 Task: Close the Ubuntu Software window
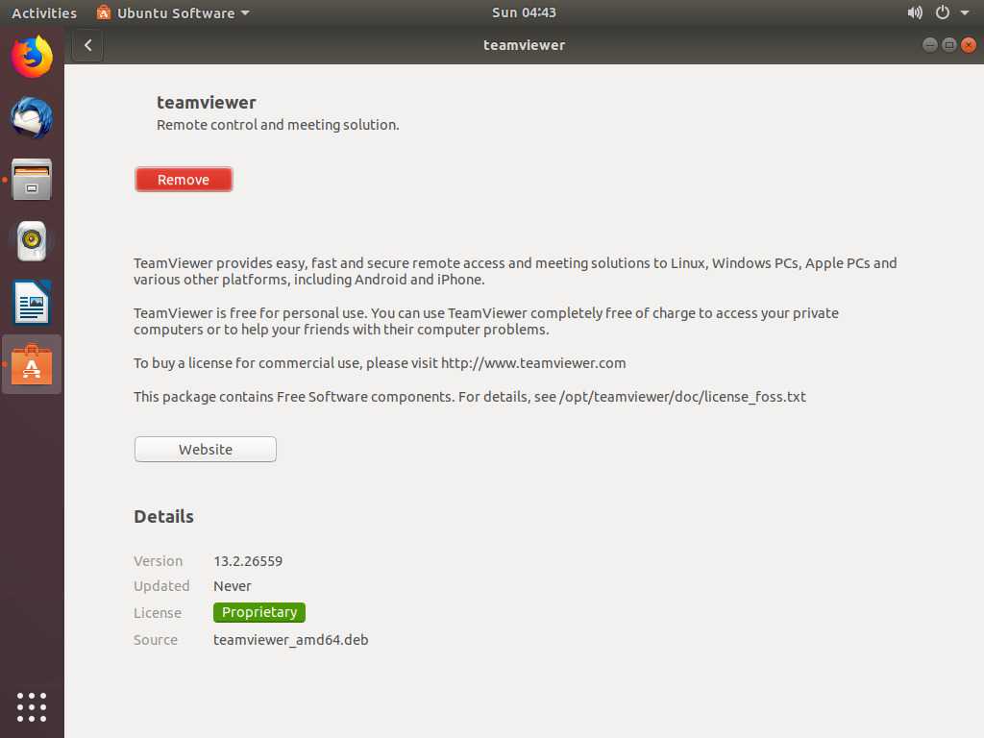coord(969,45)
